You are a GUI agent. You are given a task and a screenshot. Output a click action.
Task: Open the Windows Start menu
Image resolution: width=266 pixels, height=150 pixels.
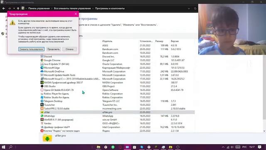(3, 147)
